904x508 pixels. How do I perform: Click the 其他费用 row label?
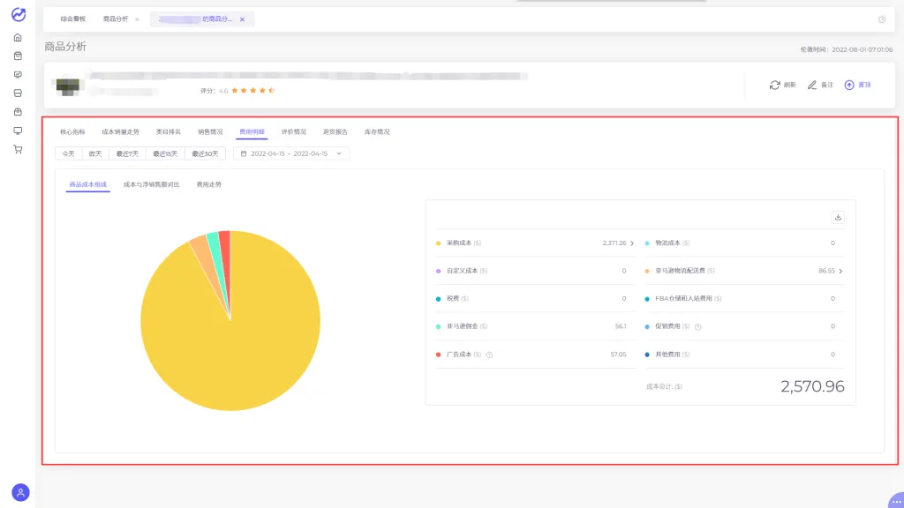672,355
